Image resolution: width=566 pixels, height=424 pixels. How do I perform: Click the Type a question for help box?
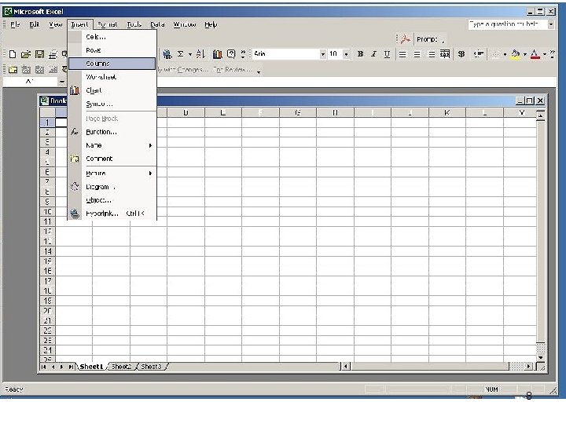click(508, 24)
